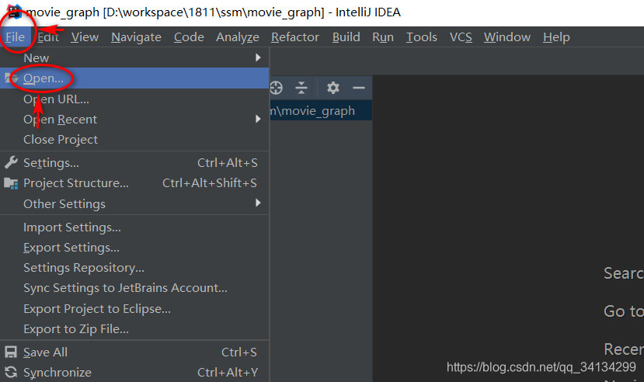The image size is (644, 382).
Task: Open the Build menu
Action: [x=346, y=37]
